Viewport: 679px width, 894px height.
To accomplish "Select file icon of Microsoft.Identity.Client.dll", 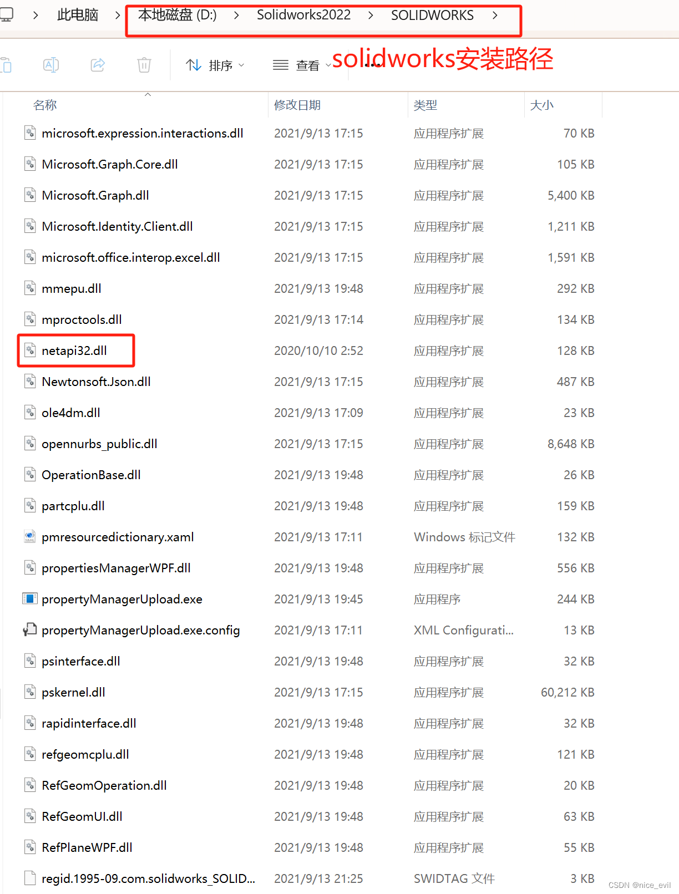I will click(30, 226).
